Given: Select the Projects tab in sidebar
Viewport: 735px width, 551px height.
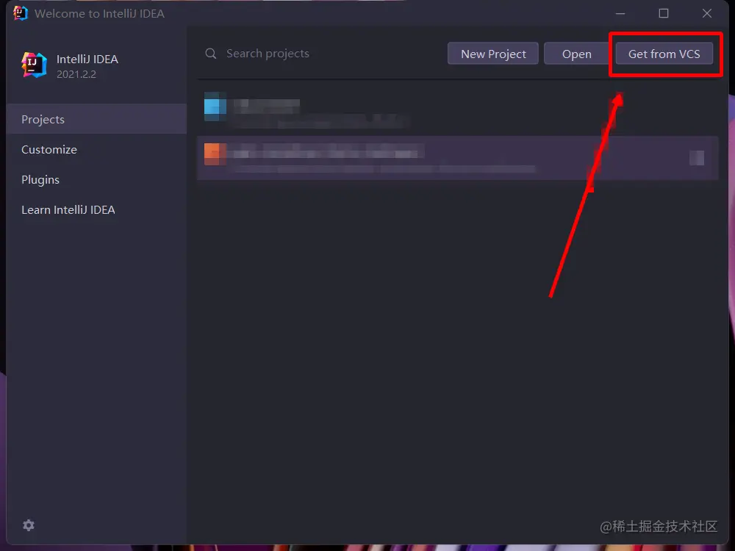Looking at the screenshot, I should pos(96,119).
